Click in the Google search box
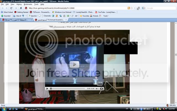The height and width of the screenshot is (111, 177). [x=161, y=8]
